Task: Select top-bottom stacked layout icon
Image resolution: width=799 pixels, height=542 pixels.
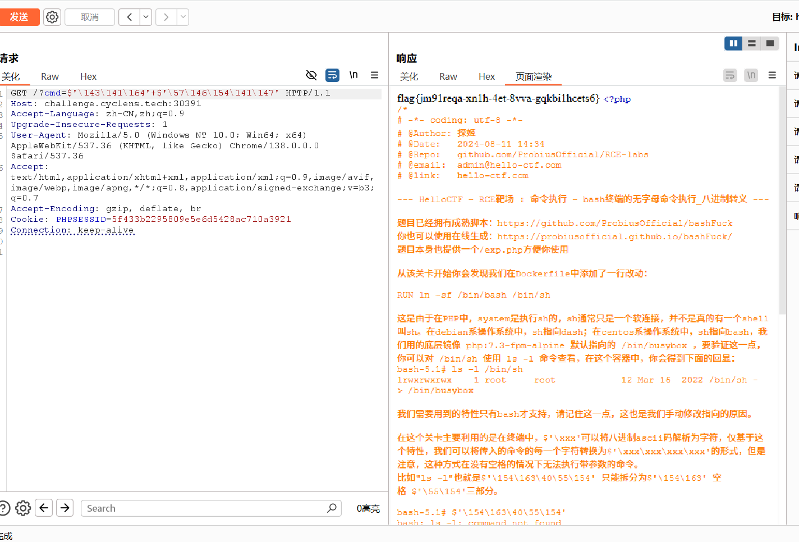Action: 752,43
